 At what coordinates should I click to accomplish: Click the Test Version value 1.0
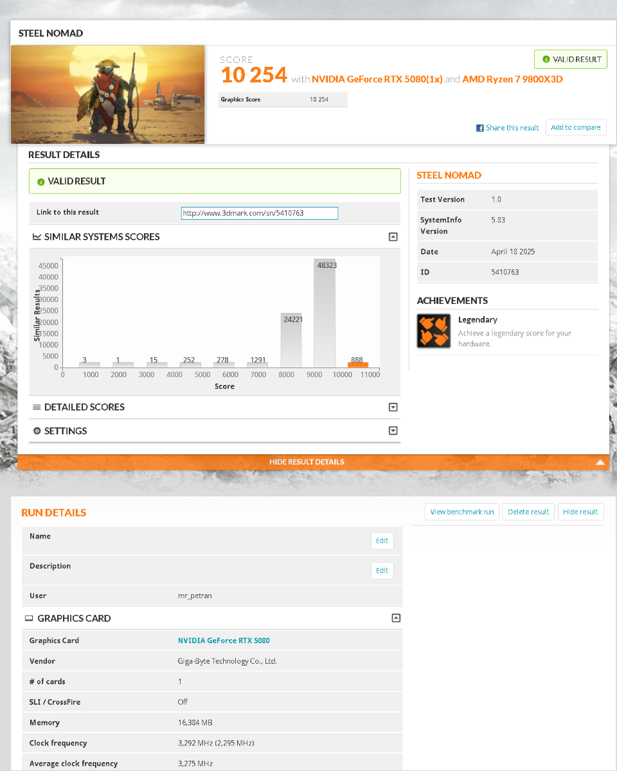(x=496, y=200)
